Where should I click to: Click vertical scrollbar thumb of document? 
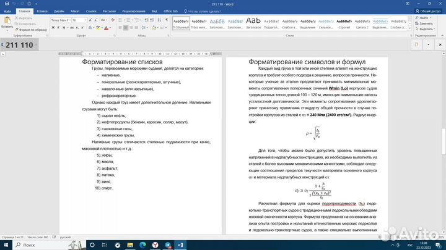click(444, 141)
